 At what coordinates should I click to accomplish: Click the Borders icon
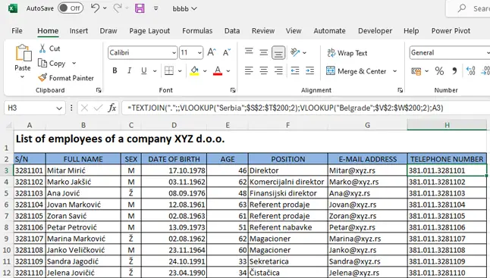tap(169, 71)
